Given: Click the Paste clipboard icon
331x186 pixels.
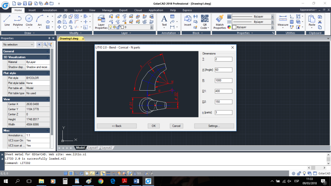Looking at the screenshot, I should point(312,21).
